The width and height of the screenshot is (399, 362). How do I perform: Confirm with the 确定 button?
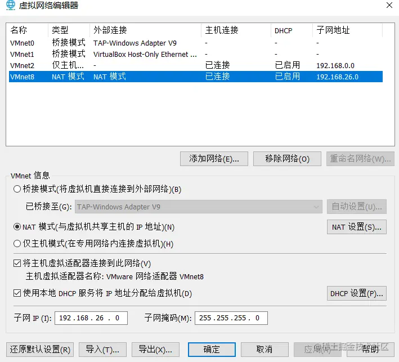212,350
